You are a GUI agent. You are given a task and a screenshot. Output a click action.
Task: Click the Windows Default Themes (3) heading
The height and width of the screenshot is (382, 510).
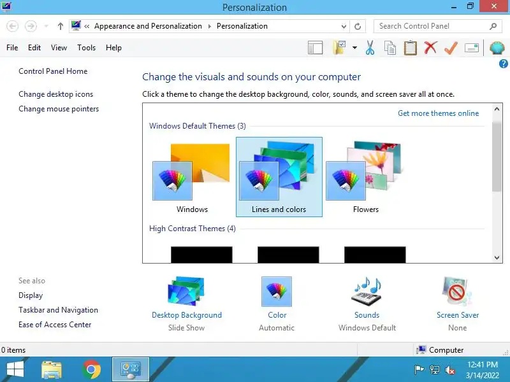(x=198, y=126)
